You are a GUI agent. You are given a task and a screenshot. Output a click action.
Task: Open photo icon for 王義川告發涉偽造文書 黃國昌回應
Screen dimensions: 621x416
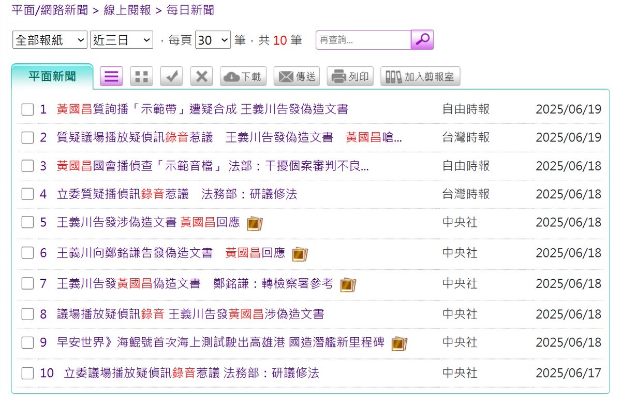[x=255, y=223]
